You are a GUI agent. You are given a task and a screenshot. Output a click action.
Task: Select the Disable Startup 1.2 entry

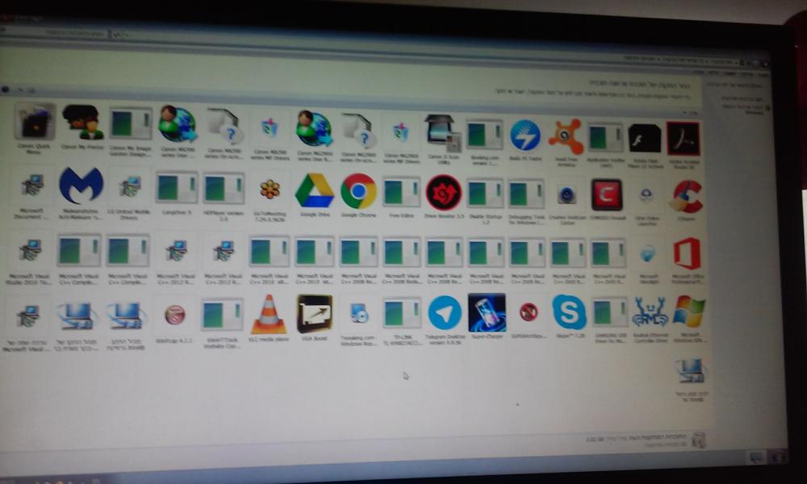pyautogui.click(x=485, y=194)
